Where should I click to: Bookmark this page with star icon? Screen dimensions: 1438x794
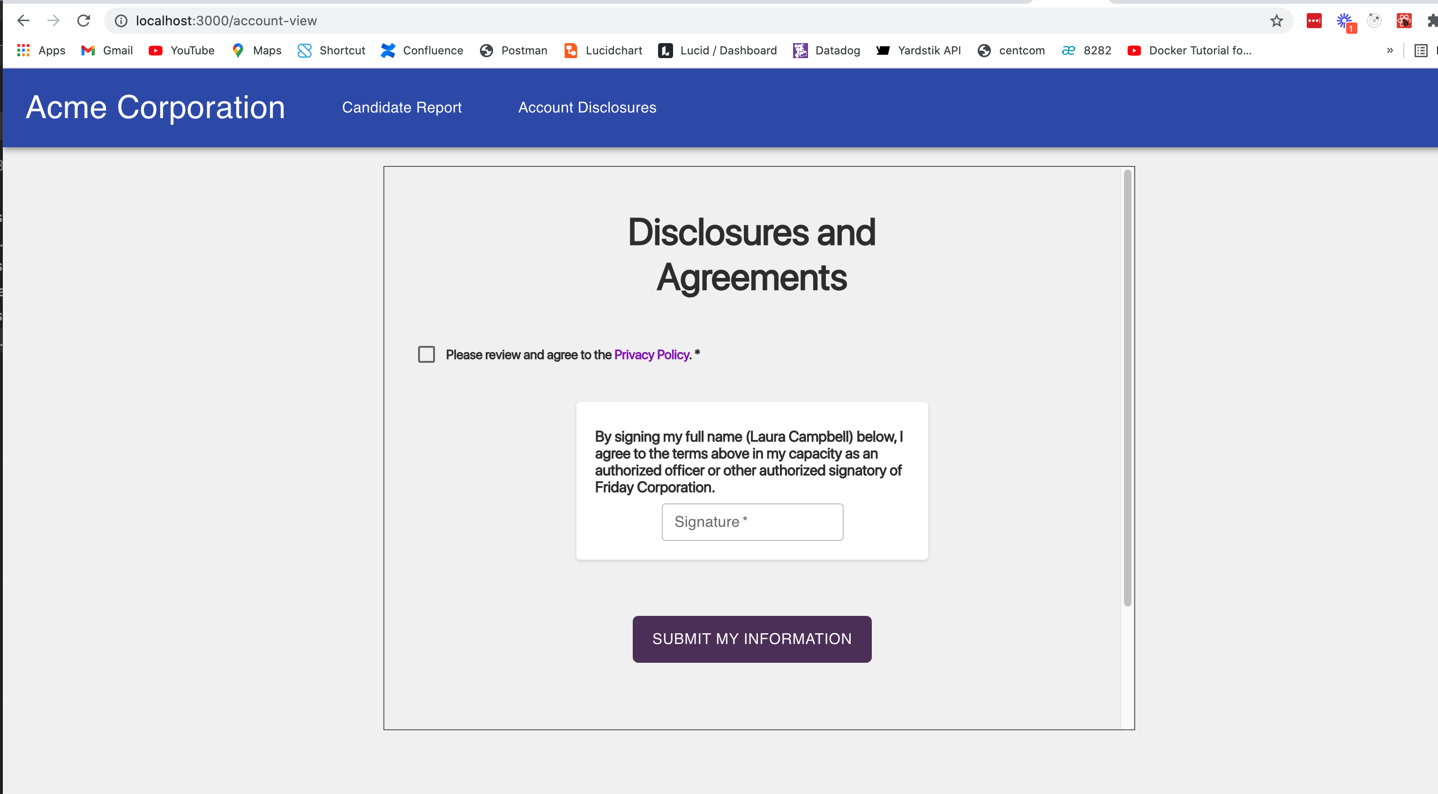pos(1276,21)
